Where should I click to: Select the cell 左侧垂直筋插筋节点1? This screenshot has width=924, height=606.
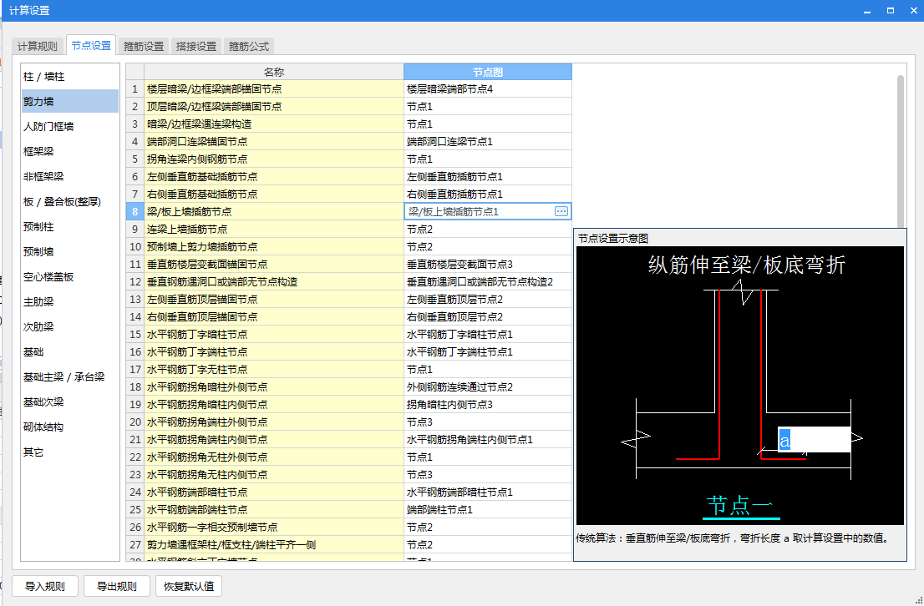[488, 177]
